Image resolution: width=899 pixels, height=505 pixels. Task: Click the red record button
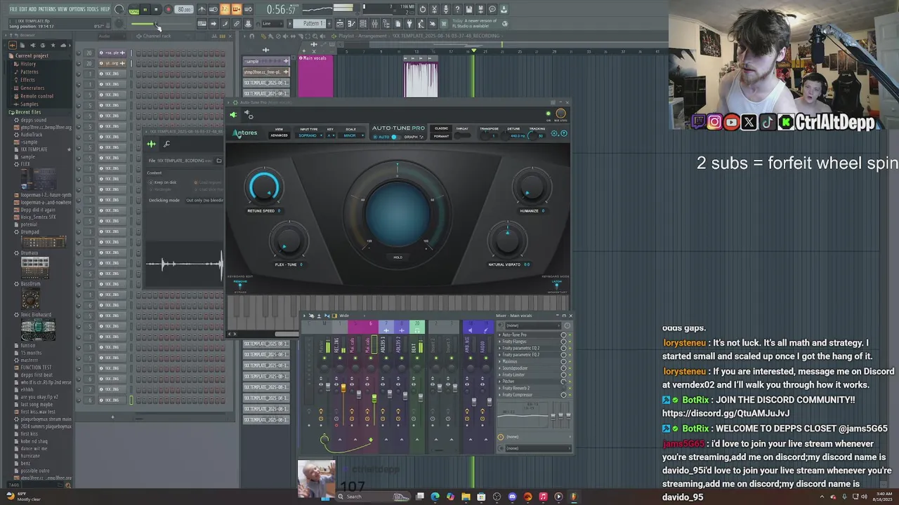click(168, 10)
